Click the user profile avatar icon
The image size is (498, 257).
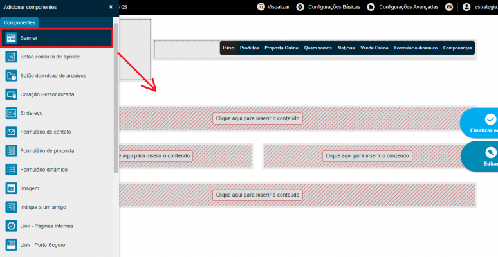coord(466,7)
